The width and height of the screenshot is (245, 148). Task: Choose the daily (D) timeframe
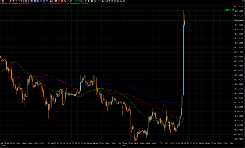(x=41, y=1)
